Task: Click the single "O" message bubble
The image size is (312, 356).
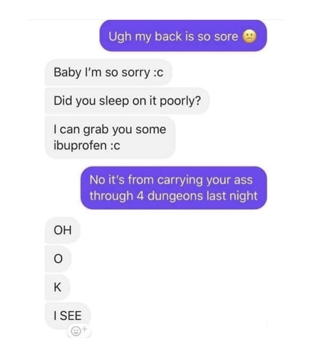Action: pos(58,259)
